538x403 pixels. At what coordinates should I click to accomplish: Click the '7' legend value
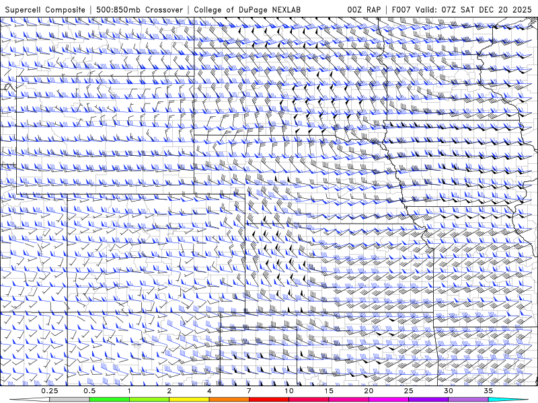[249, 391]
